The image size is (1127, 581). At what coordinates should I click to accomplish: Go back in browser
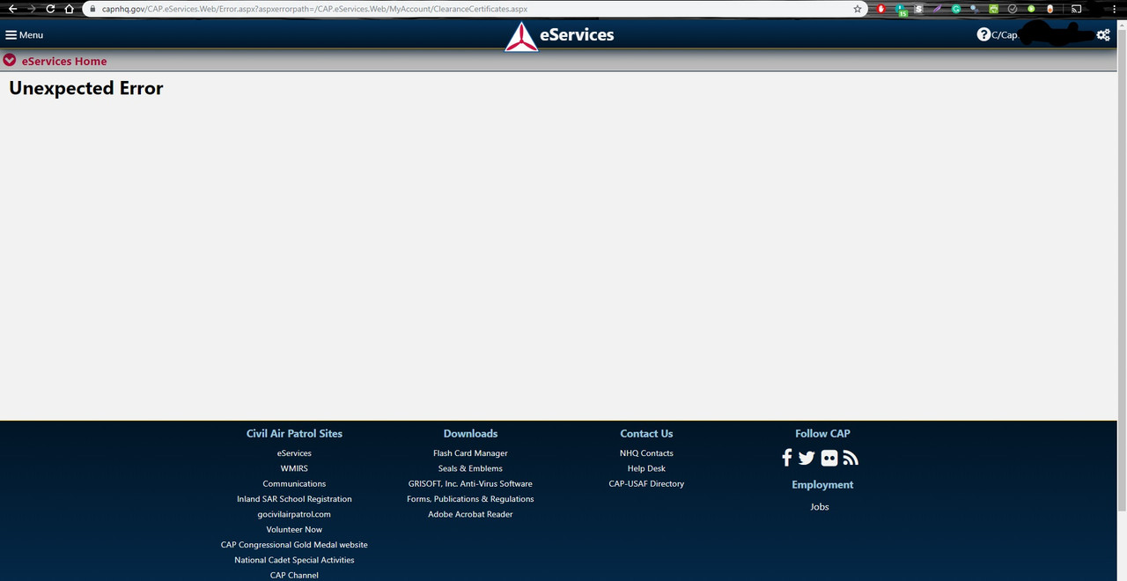tap(12, 9)
